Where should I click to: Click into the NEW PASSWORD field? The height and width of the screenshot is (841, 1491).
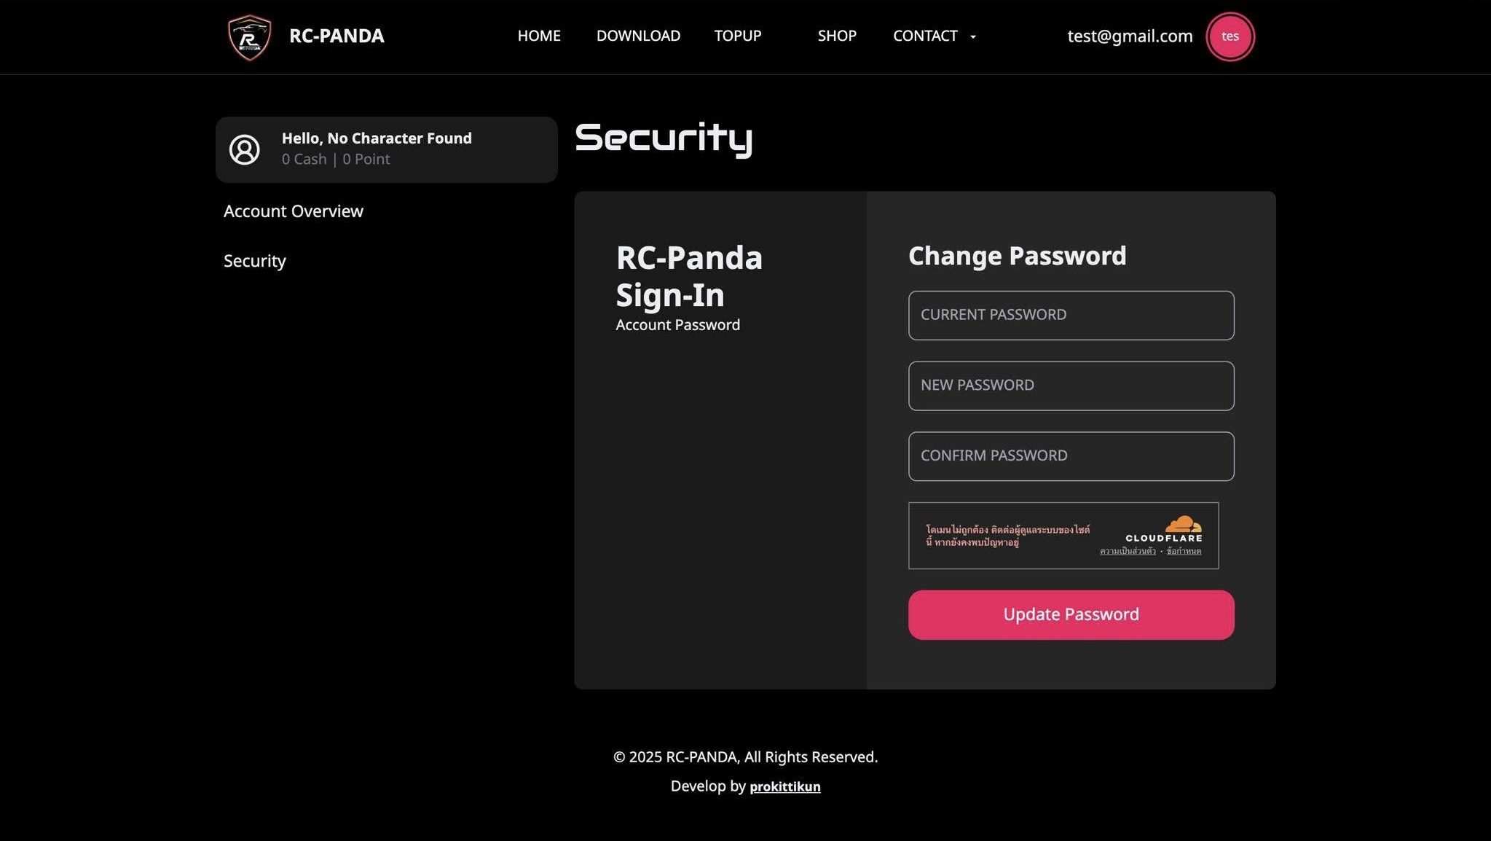(x=1071, y=386)
